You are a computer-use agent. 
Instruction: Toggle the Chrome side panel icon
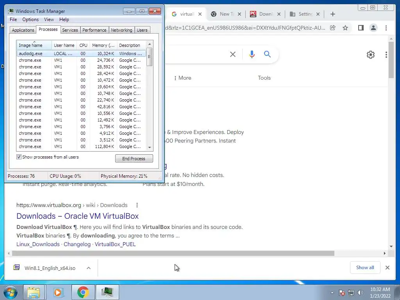(x=361, y=28)
